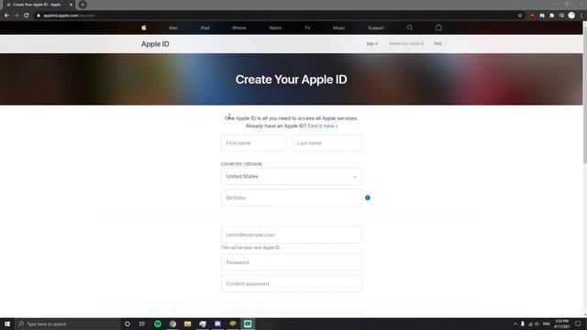Click the Apple logo in navigation bar

pos(144,27)
